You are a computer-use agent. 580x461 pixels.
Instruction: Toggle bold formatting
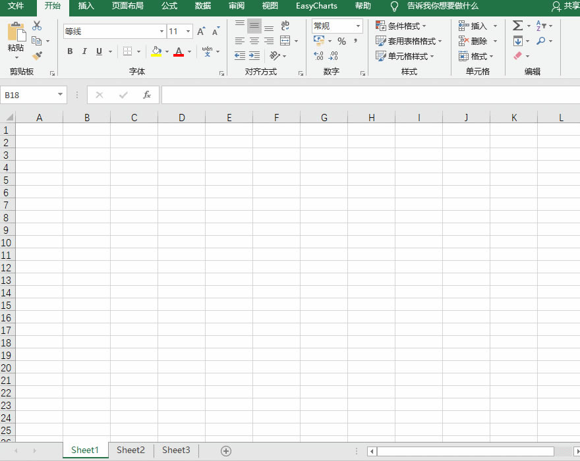pyautogui.click(x=70, y=51)
